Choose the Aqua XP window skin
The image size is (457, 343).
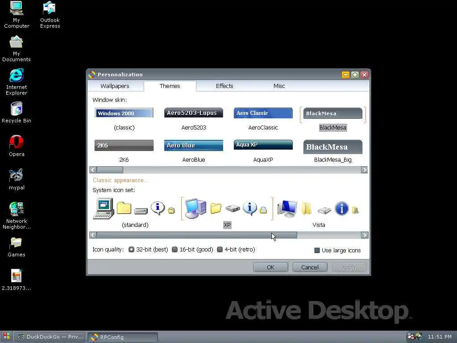tap(263, 151)
